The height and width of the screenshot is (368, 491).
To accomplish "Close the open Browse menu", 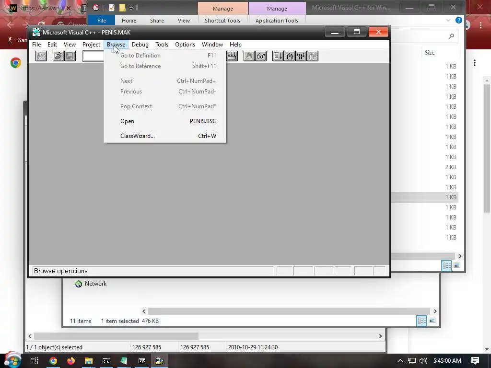I will (x=116, y=45).
